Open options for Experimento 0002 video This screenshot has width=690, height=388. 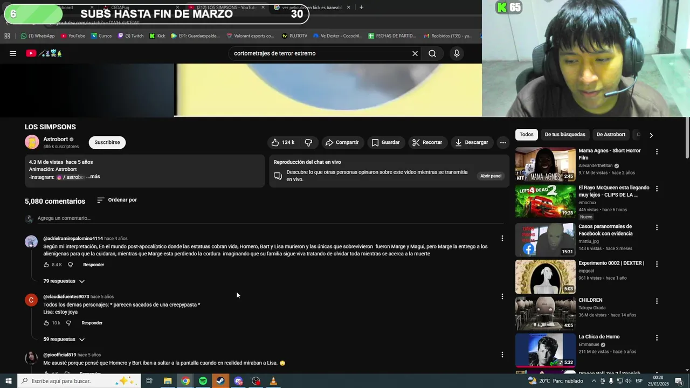pyautogui.click(x=657, y=264)
